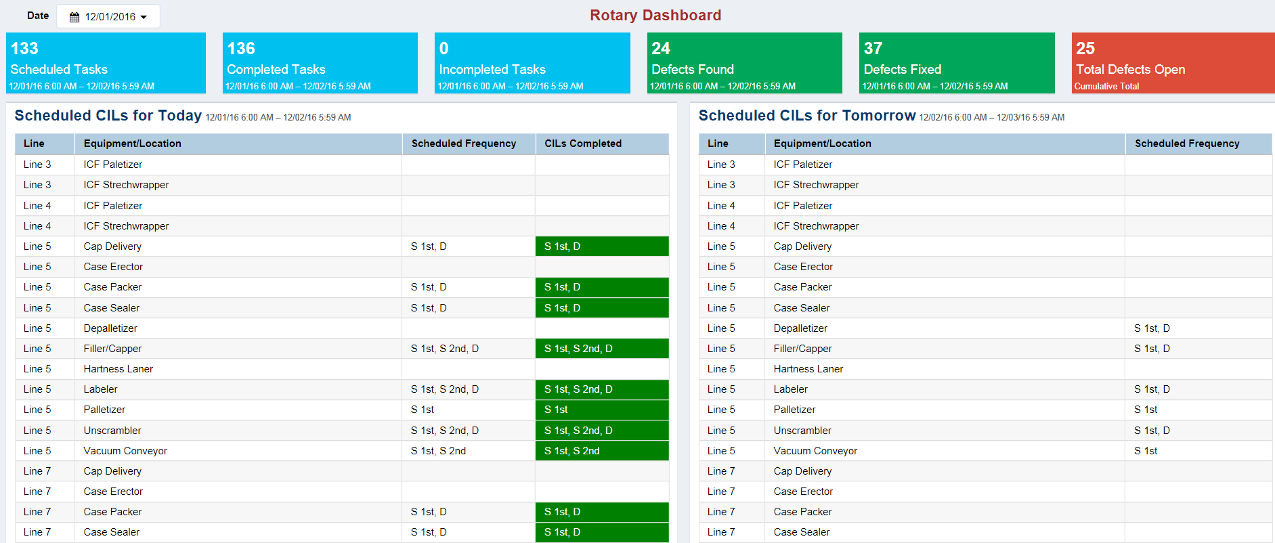
Task: Open the 37 Defects Fixed tile
Action: (x=957, y=63)
